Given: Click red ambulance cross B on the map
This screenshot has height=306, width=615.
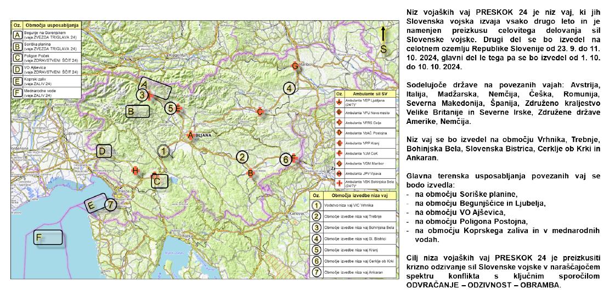Looking at the screenshot, I should click(x=250, y=173).
